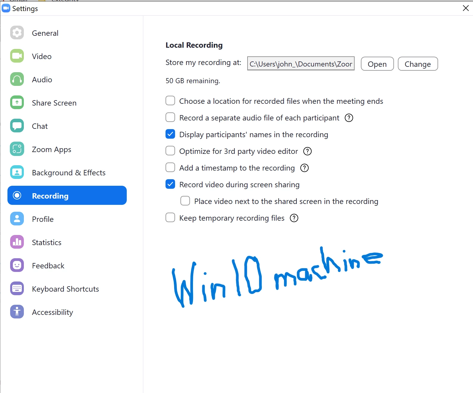Select the Keyboard Shortcuts icon
Viewport: 473px width, 393px height.
(17, 288)
